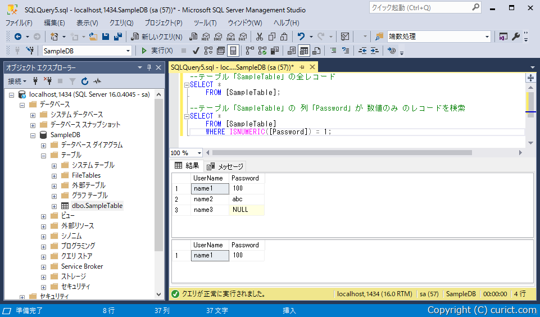Viewport: 540px width, 317px height.
Task: Click the Activity Monitor icon
Action: 344,37
